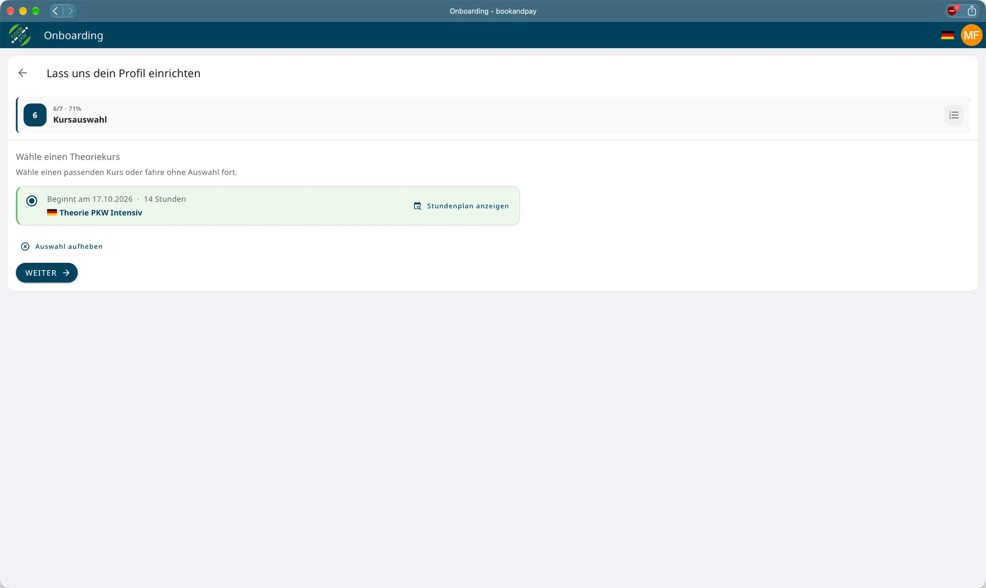Click the circled X clear-selection icon

point(25,246)
